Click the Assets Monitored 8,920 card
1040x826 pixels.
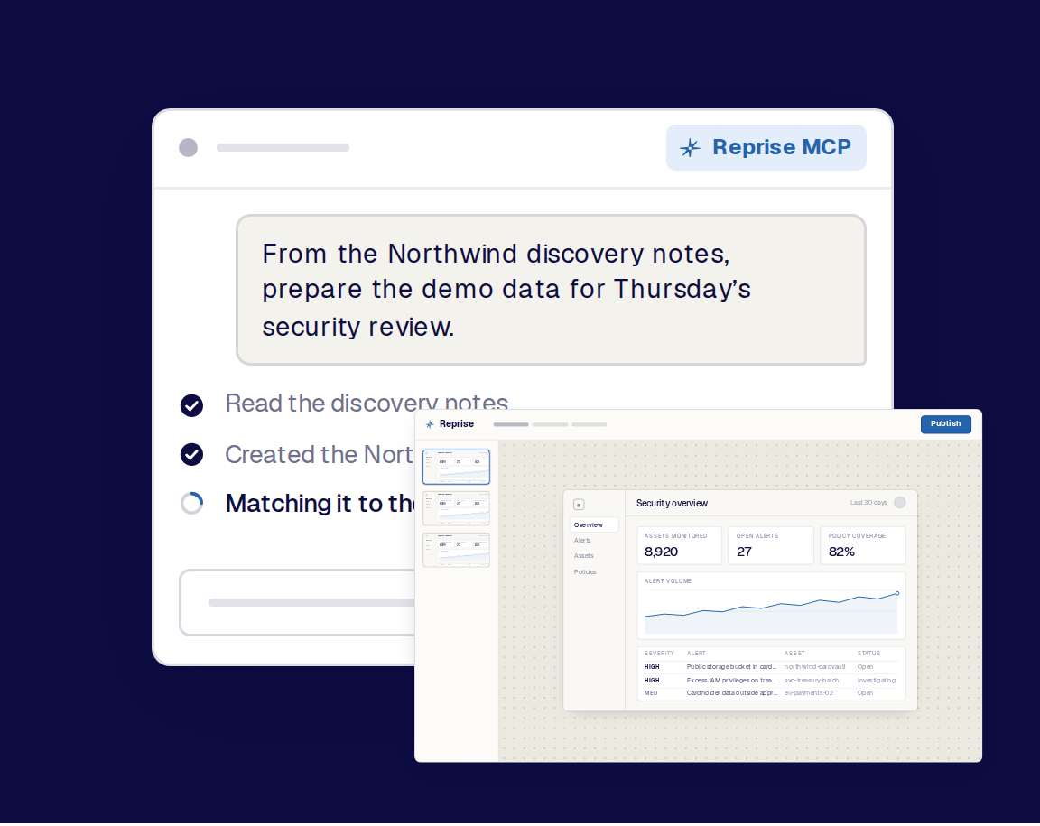679,546
